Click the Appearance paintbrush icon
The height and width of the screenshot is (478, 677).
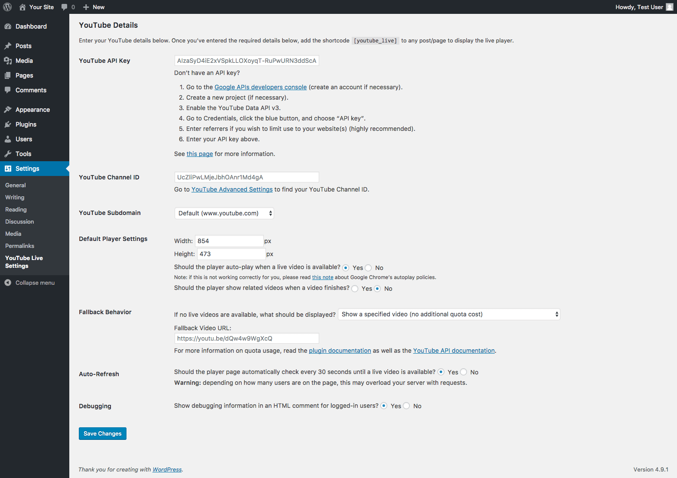pos(8,110)
